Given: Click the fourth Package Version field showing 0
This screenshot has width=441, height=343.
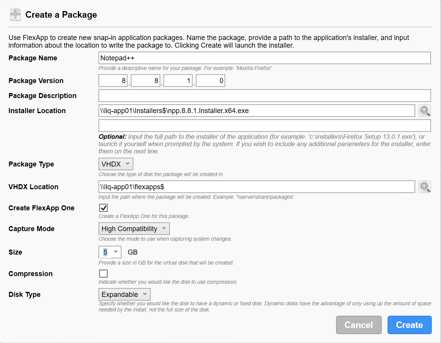Looking at the screenshot, I should 211,81.
